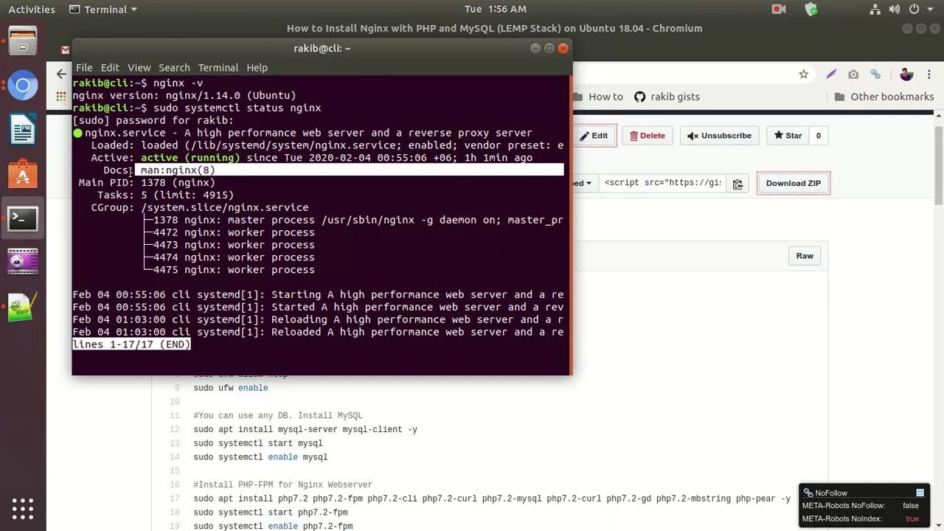Open the Chromium profile avatar
The width and height of the screenshot is (944, 531).
click(x=906, y=74)
